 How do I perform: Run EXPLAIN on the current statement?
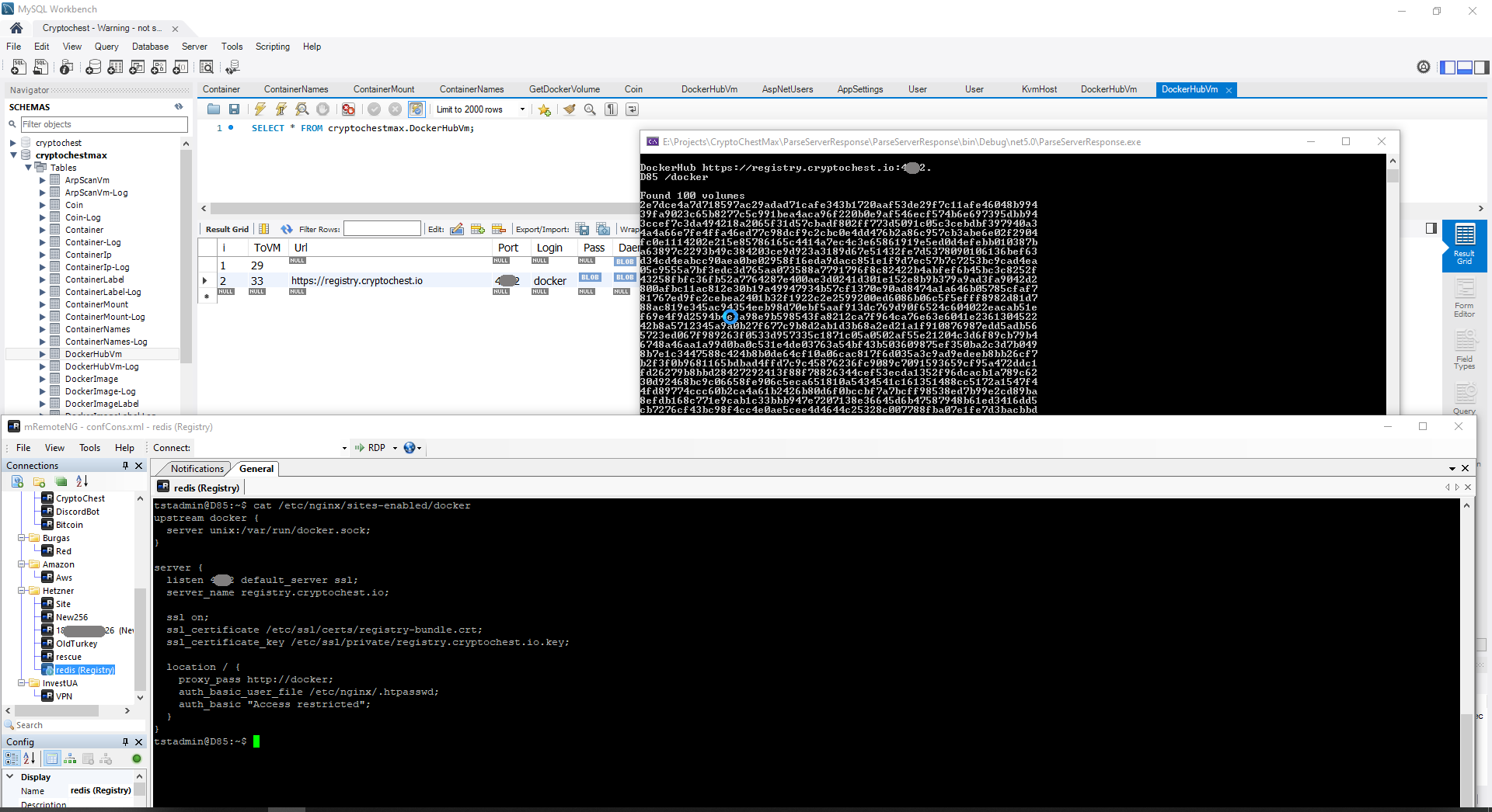(302, 109)
